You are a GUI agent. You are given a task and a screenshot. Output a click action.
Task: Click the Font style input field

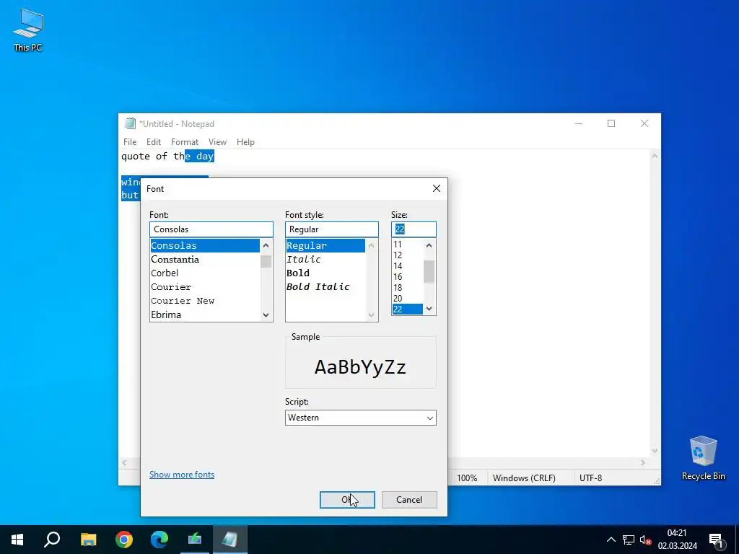[x=331, y=229]
